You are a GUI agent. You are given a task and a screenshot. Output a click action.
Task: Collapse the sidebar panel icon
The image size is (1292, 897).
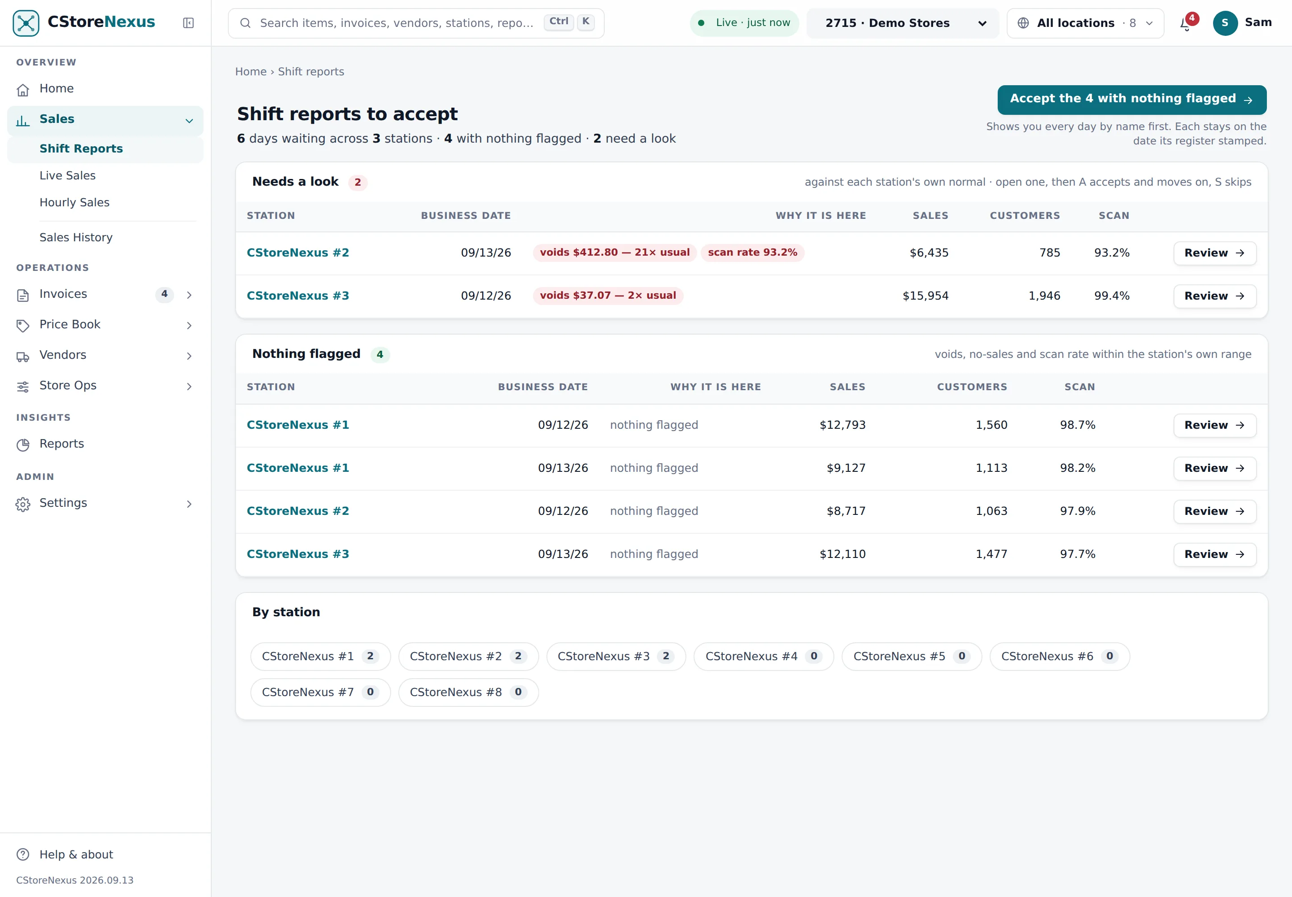pyautogui.click(x=188, y=23)
